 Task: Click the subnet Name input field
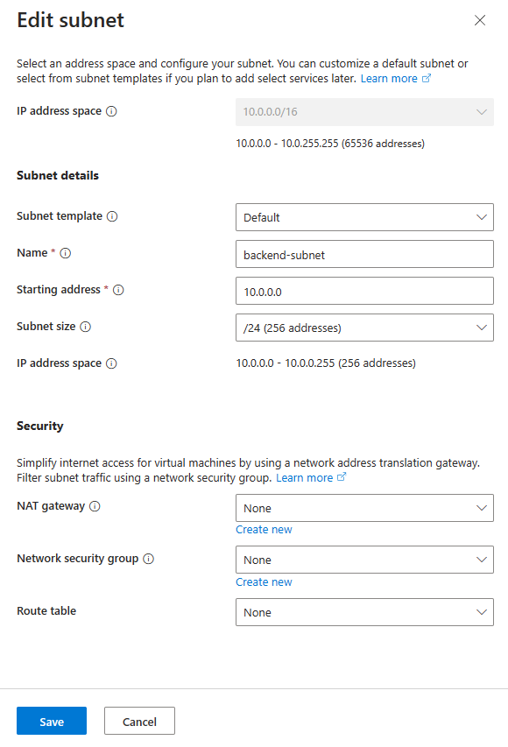point(364,254)
